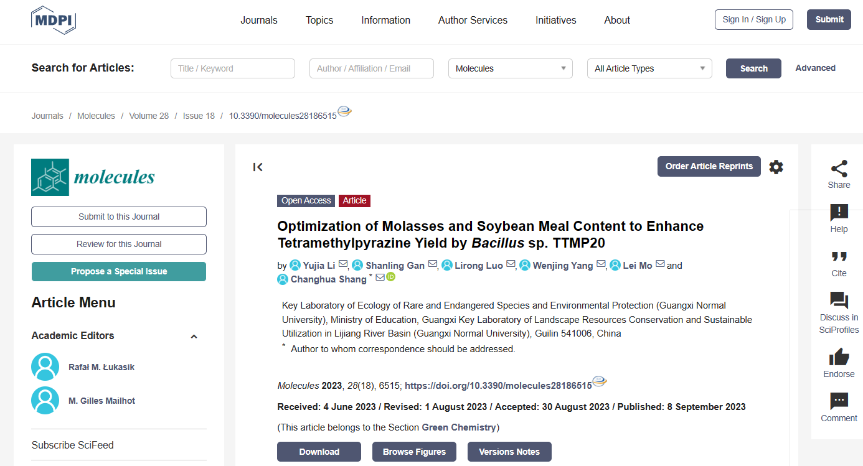The width and height of the screenshot is (863, 466).
Task: Click Yujia Li's email envelope icon
Action: point(343,264)
